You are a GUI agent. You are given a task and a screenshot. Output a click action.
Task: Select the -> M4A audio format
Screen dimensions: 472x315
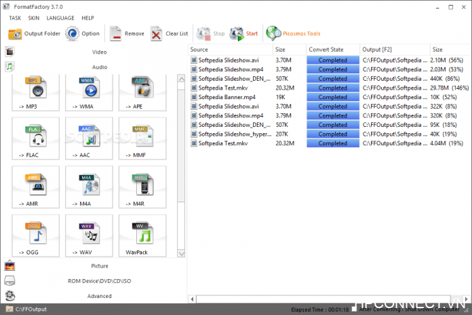click(x=89, y=187)
